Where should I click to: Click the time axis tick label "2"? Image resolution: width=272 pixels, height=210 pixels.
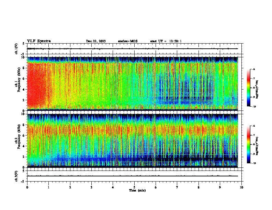[x=70, y=187]
